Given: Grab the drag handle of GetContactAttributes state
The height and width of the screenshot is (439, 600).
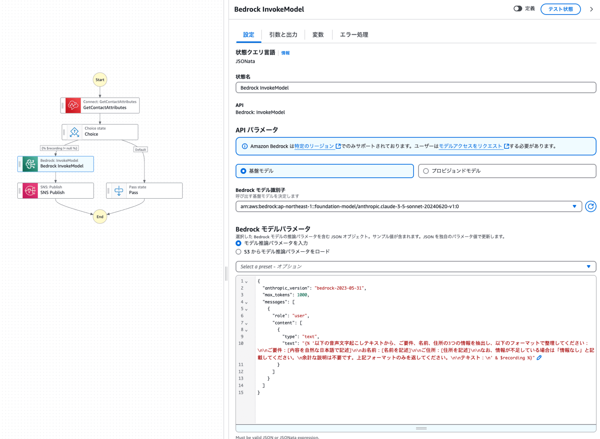Looking at the screenshot, I should [63, 105].
